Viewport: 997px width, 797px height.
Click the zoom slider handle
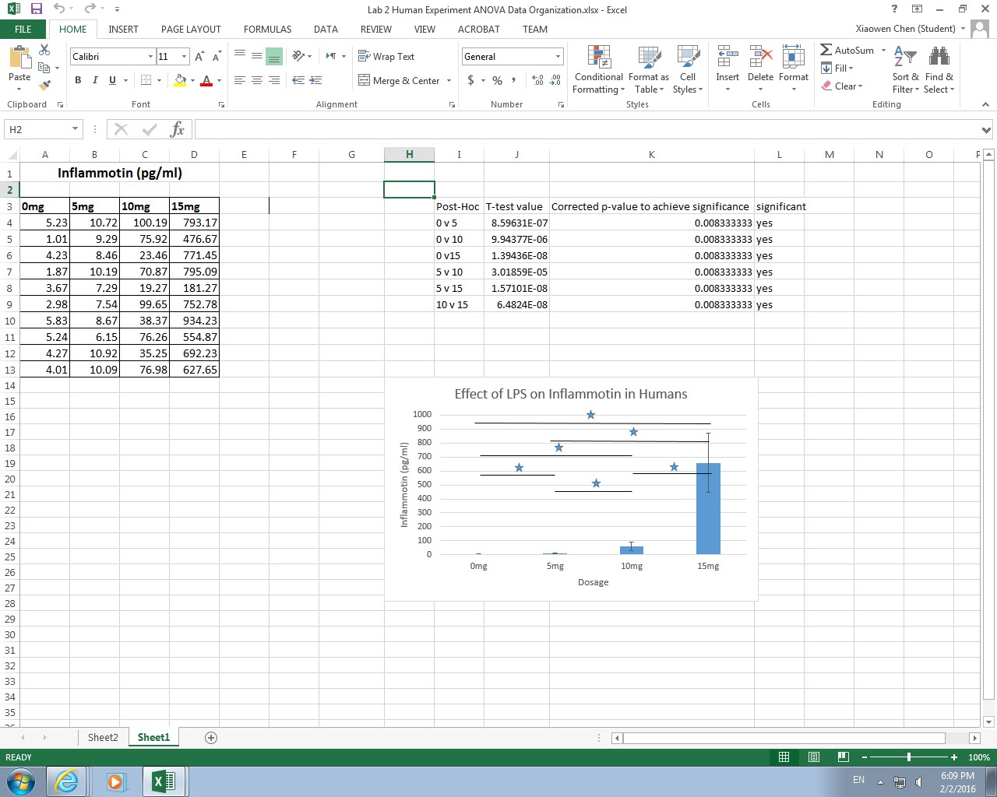coord(908,757)
